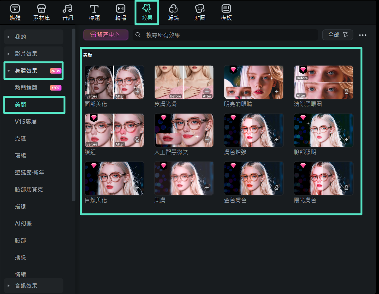Click the 資產中心 button
Screen dimensions: 379x294
tap(106, 35)
